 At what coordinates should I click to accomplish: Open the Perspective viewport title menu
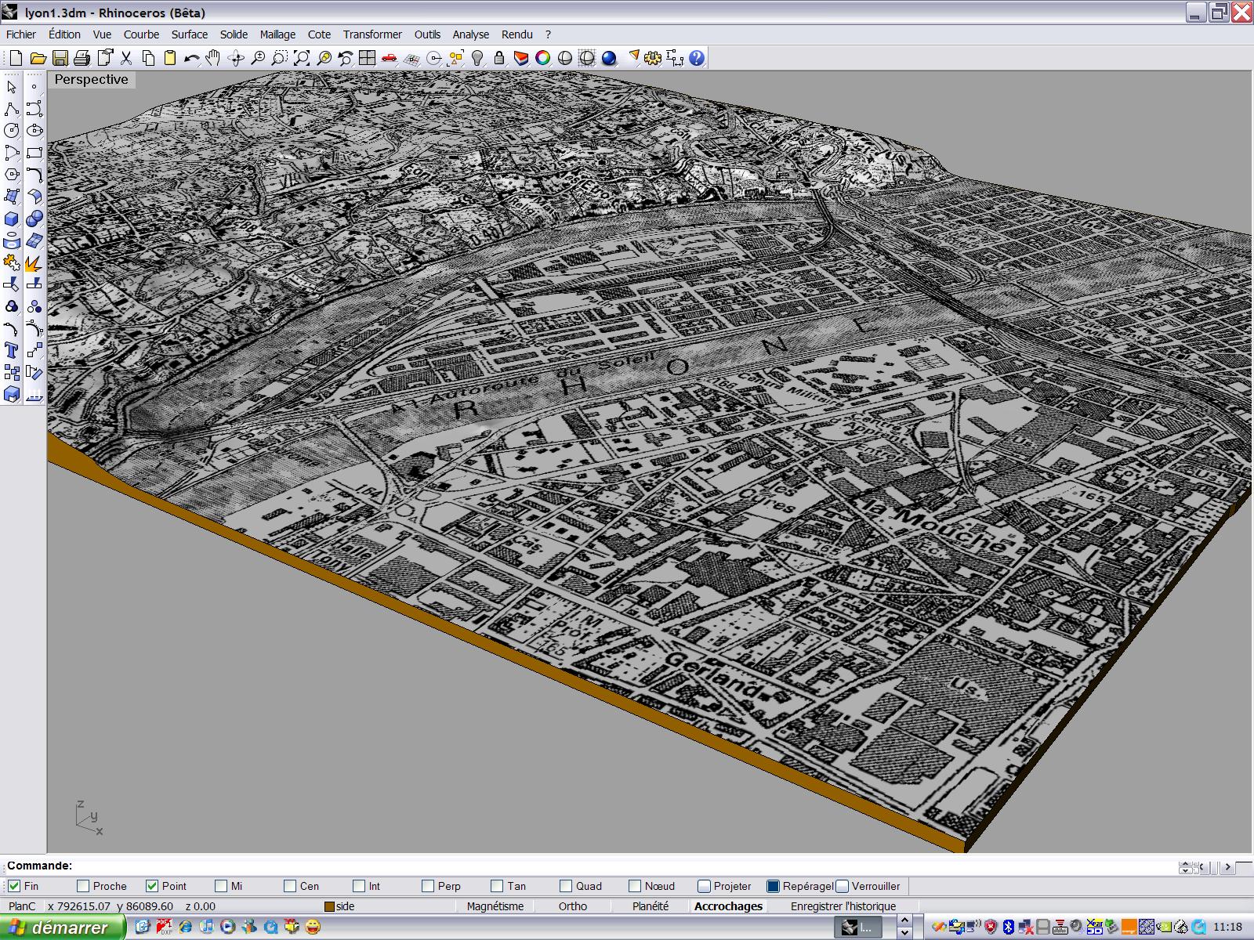[91, 79]
